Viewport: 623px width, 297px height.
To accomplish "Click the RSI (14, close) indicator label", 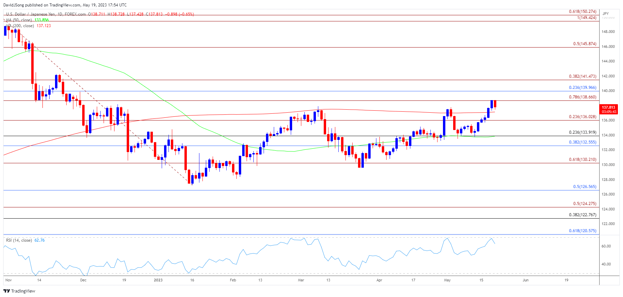I will pos(19,240).
